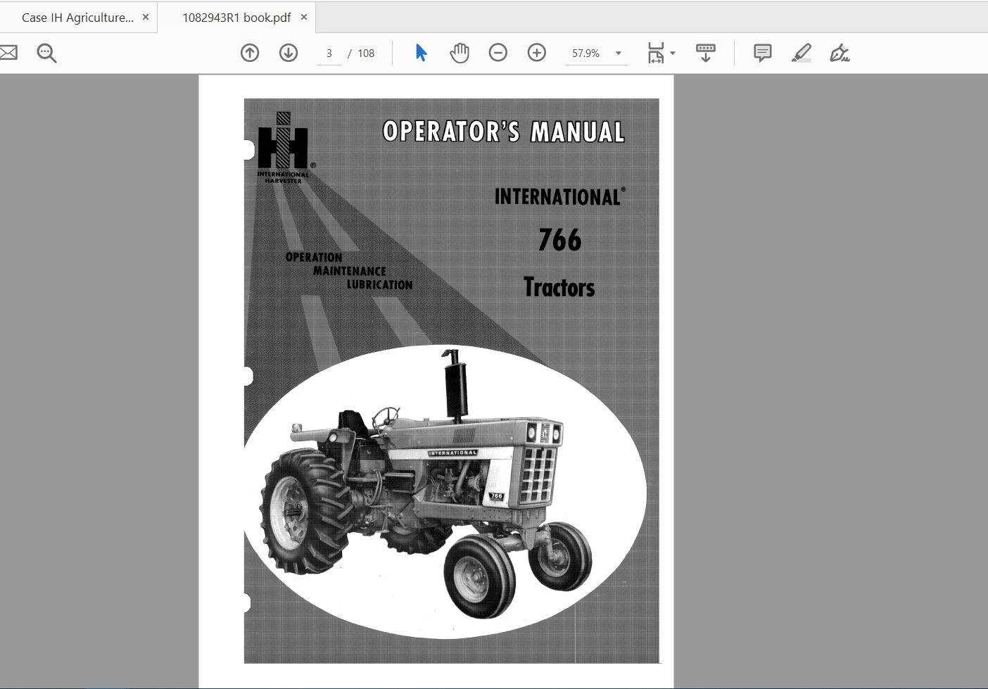Open the 57.9% zoom level dropdown
Viewport: 988px width, 689px height.
tap(596, 53)
